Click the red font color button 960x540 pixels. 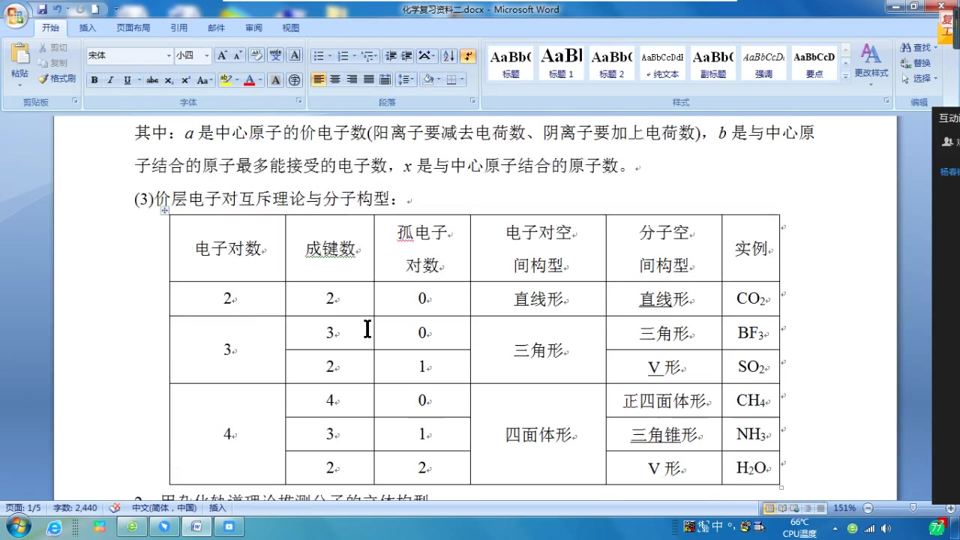point(250,80)
